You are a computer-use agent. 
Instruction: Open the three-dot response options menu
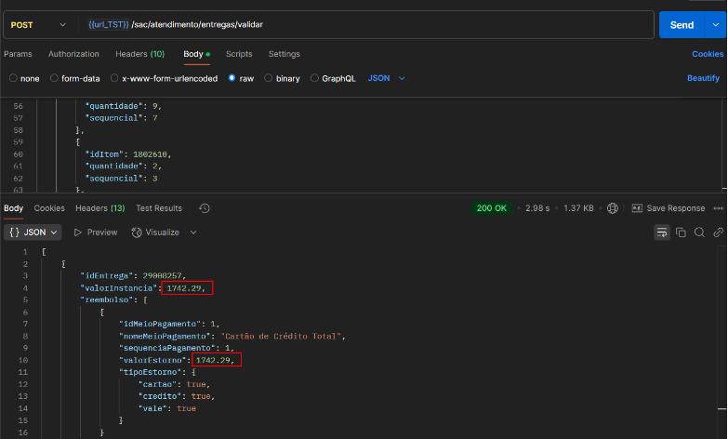coord(719,208)
